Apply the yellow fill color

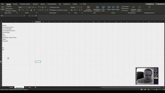tap(31, 10)
